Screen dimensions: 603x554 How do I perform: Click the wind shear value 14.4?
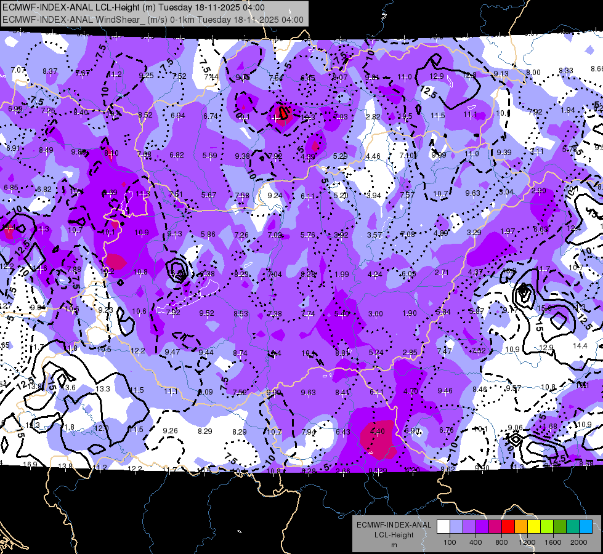click(x=580, y=345)
